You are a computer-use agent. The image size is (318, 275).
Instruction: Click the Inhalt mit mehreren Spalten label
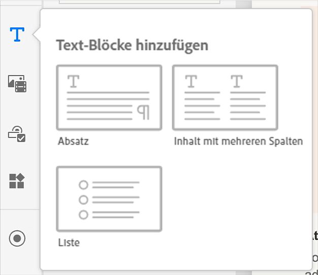click(238, 141)
